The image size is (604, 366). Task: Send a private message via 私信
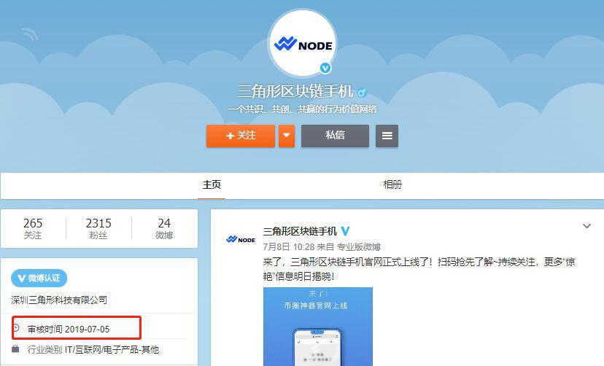pyautogui.click(x=335, y=136)
